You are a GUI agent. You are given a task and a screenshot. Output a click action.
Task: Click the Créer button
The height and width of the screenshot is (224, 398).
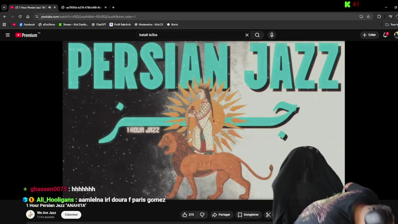pos(369,35)
